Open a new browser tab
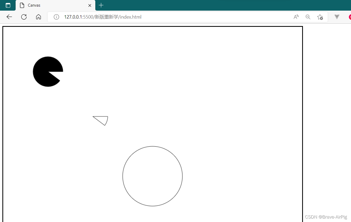 coord(101,5)
